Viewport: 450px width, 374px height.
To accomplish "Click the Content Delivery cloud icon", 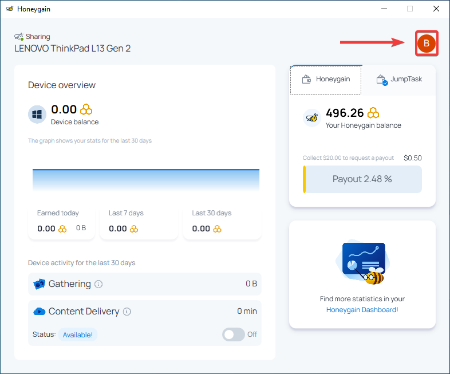I will coord(40,311).
